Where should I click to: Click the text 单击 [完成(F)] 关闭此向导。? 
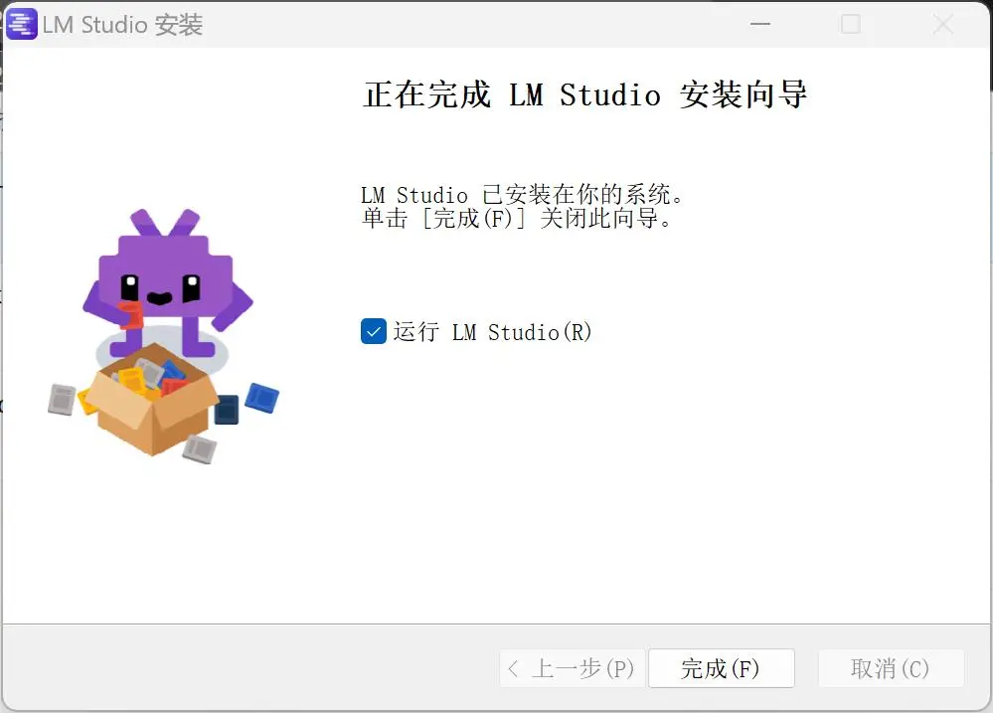tap(516, 218)
